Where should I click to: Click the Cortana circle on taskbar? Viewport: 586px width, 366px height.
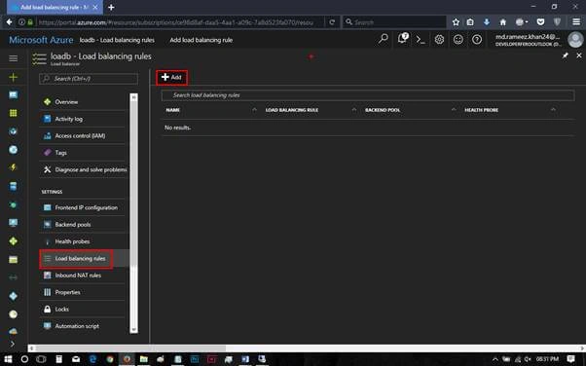(x=24, y=359)
